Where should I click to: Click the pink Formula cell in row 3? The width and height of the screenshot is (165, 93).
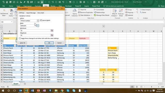84,38
